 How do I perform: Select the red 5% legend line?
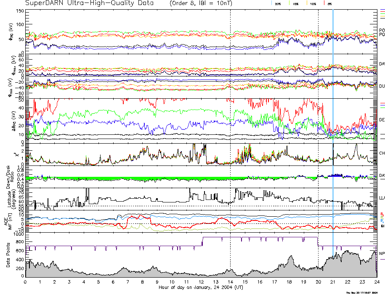[x=324, y=3]
